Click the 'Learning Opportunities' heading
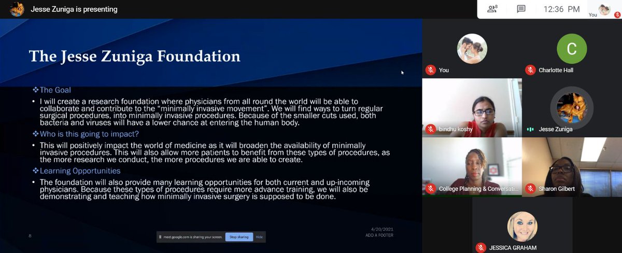 (x=80, y=171)
